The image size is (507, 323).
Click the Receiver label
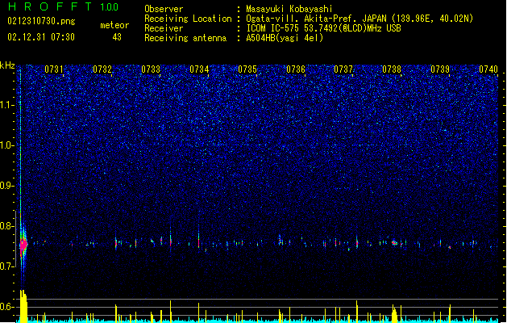[164, 28]
